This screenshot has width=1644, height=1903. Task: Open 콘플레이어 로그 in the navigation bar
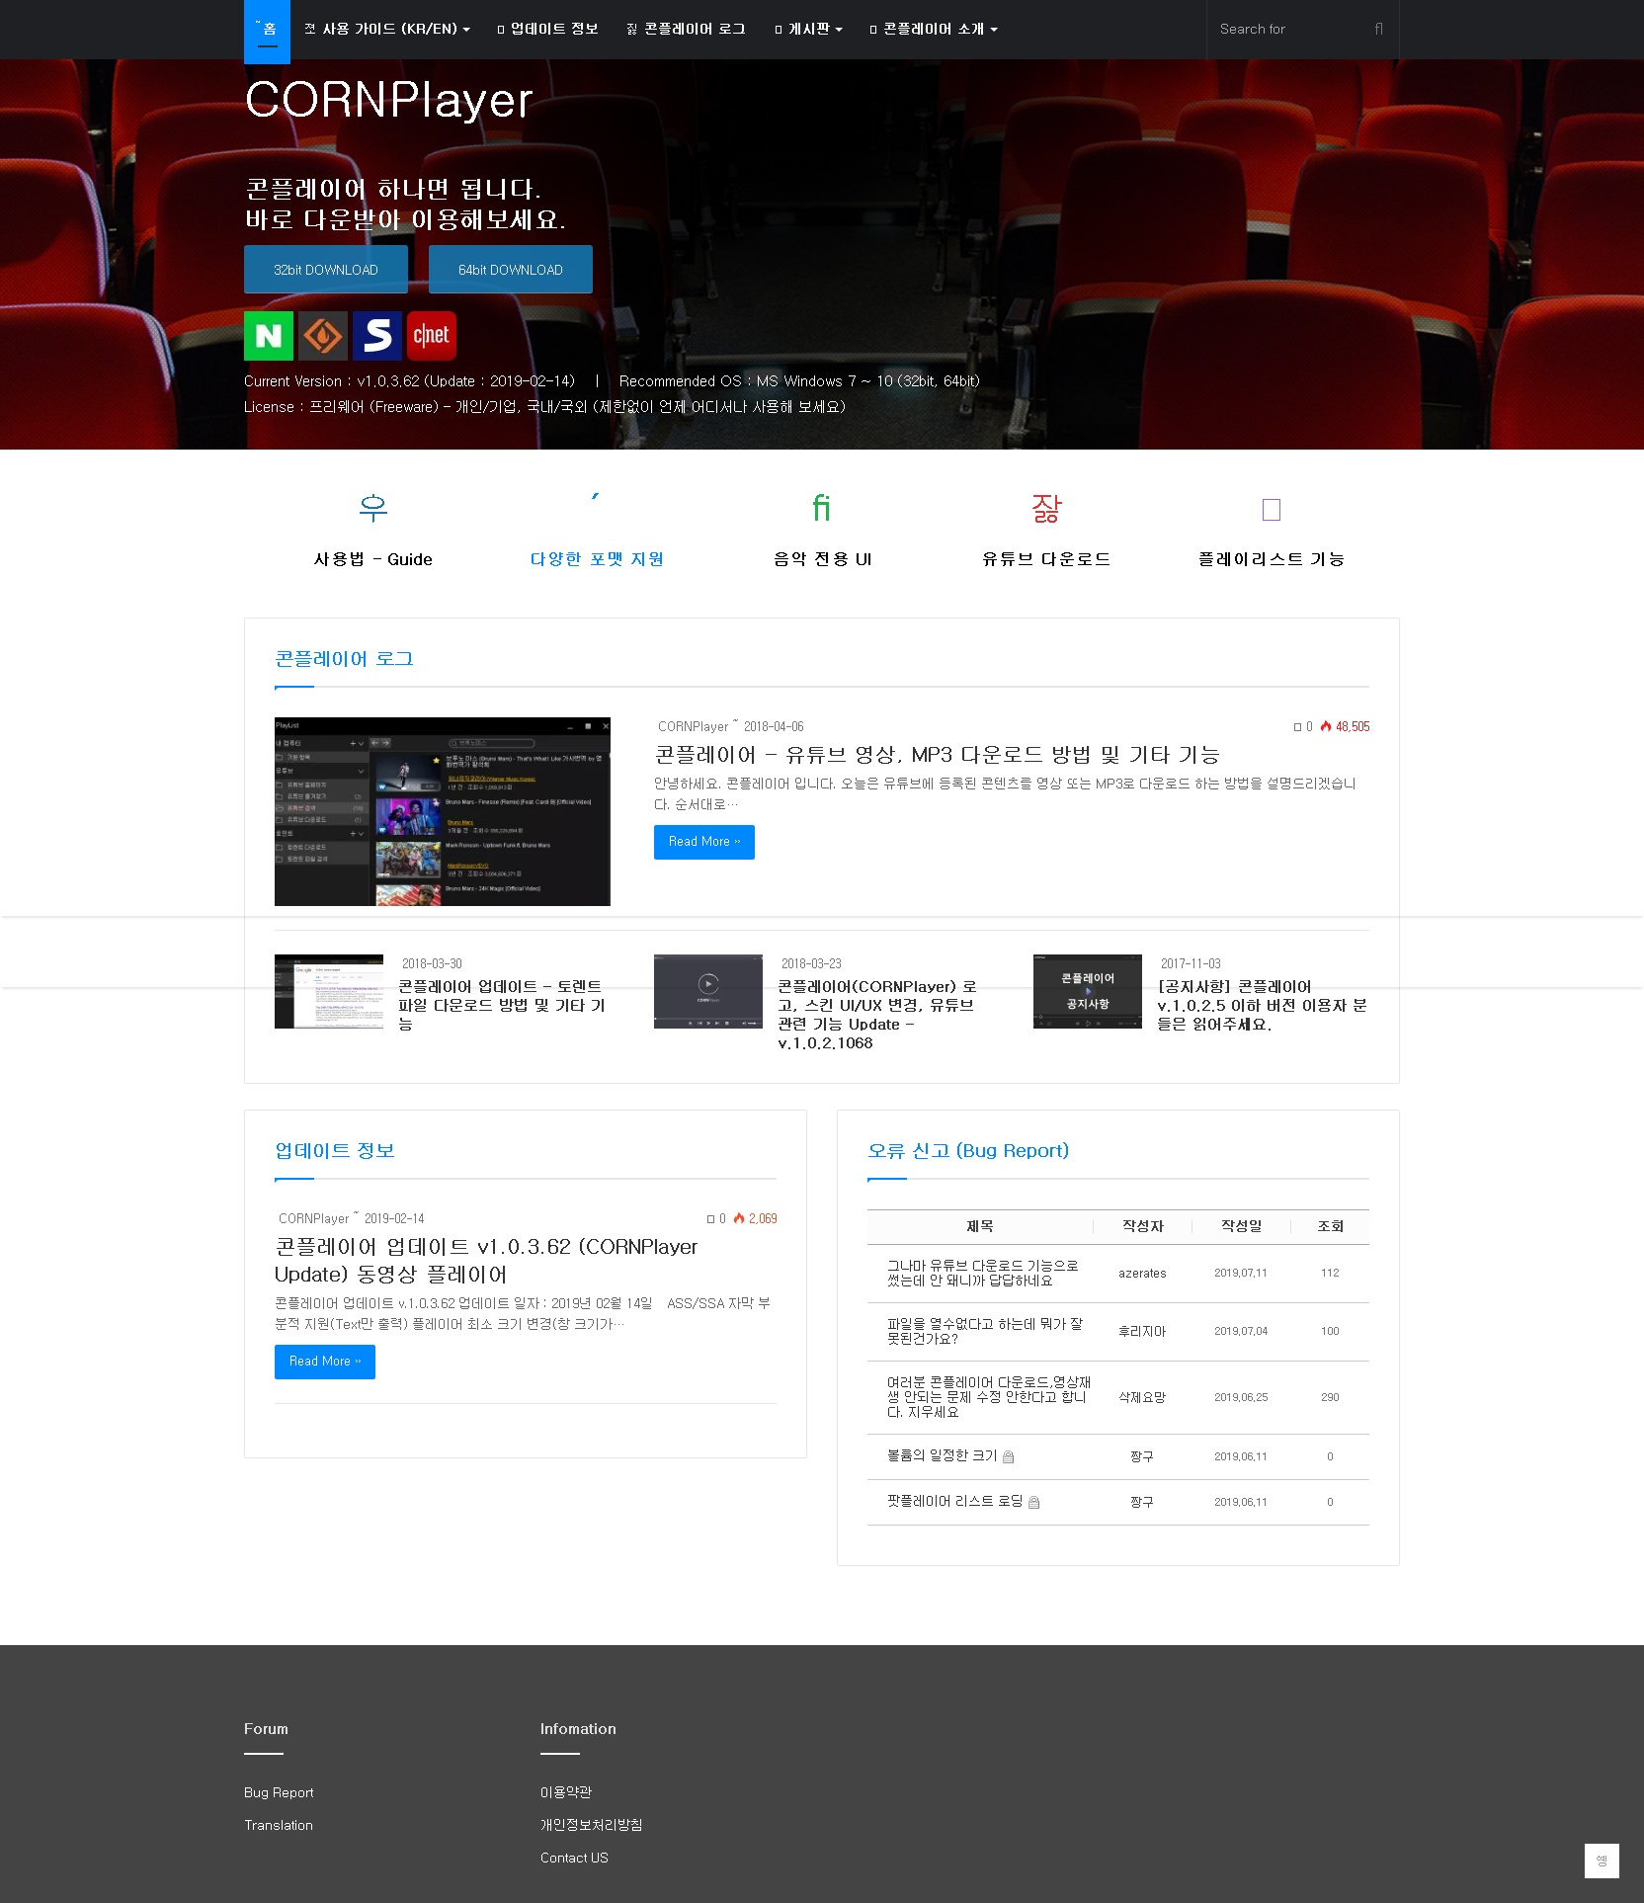pyautogui.click(x=687, y=30)
